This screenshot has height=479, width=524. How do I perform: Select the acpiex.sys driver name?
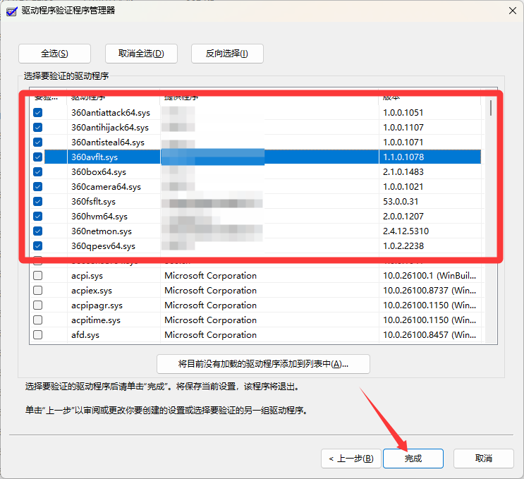[x=92, y=291]
